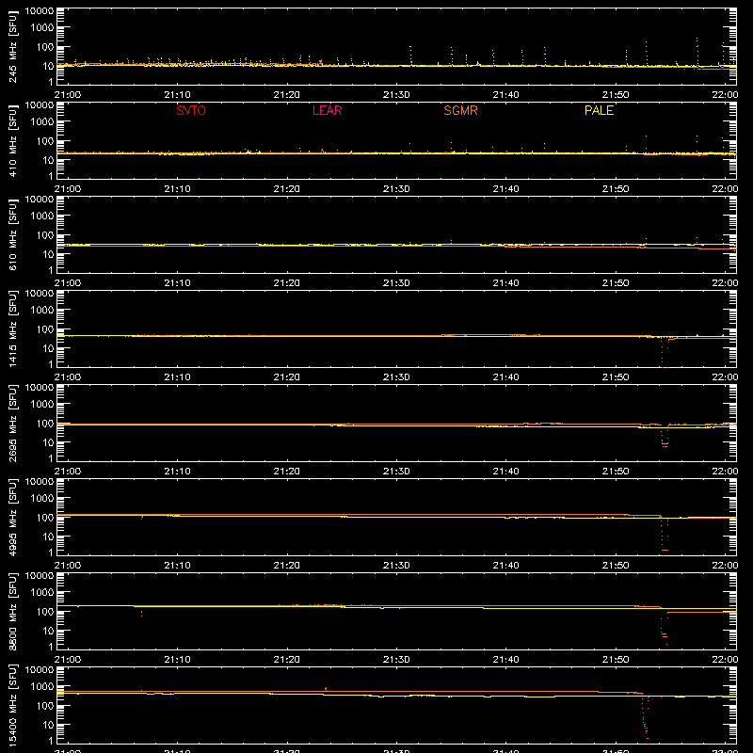Click the 100 tick value on the 610 MHz axis
This screenshot has height=753, width=753.
pos(45,235)
